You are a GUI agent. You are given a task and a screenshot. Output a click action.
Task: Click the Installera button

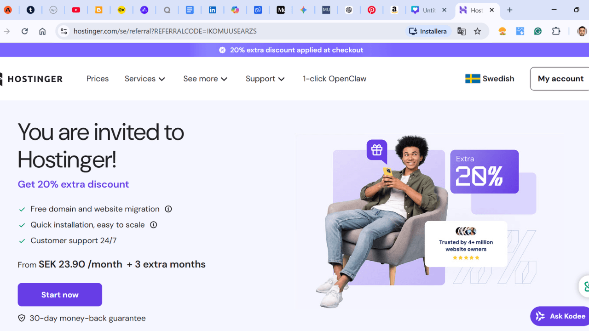[427, 31]
